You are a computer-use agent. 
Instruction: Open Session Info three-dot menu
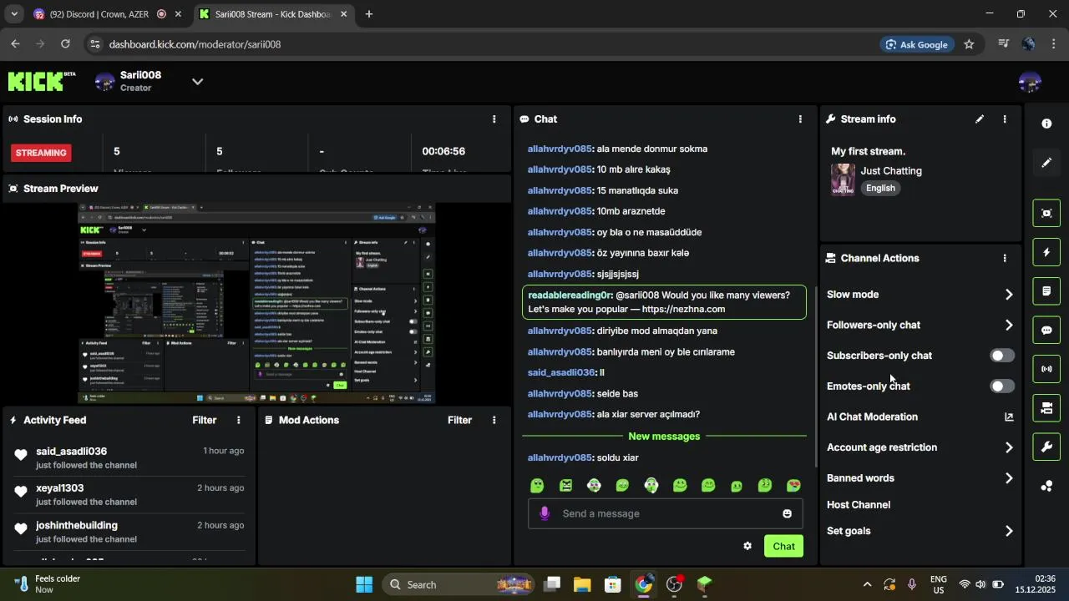(494, 119)
